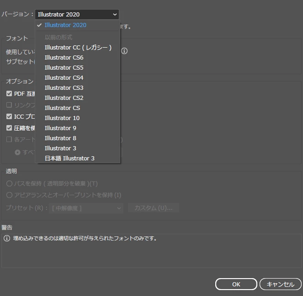Choose Illustrator CS2 version
The height and width of the screenshot is (296, 303).
(x=78, y=98)
